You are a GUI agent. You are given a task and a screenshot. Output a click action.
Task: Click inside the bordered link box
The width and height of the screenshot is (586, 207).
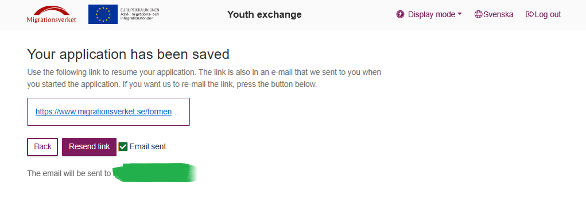[x=108, y=112]
